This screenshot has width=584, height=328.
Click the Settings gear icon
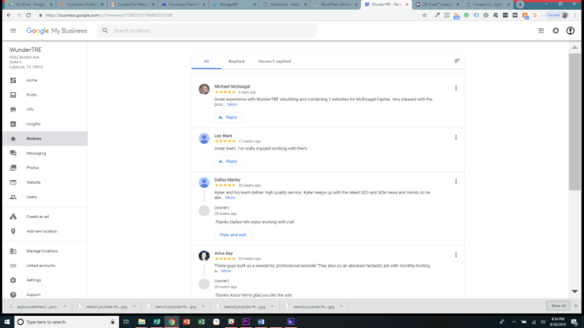[13, 280]
